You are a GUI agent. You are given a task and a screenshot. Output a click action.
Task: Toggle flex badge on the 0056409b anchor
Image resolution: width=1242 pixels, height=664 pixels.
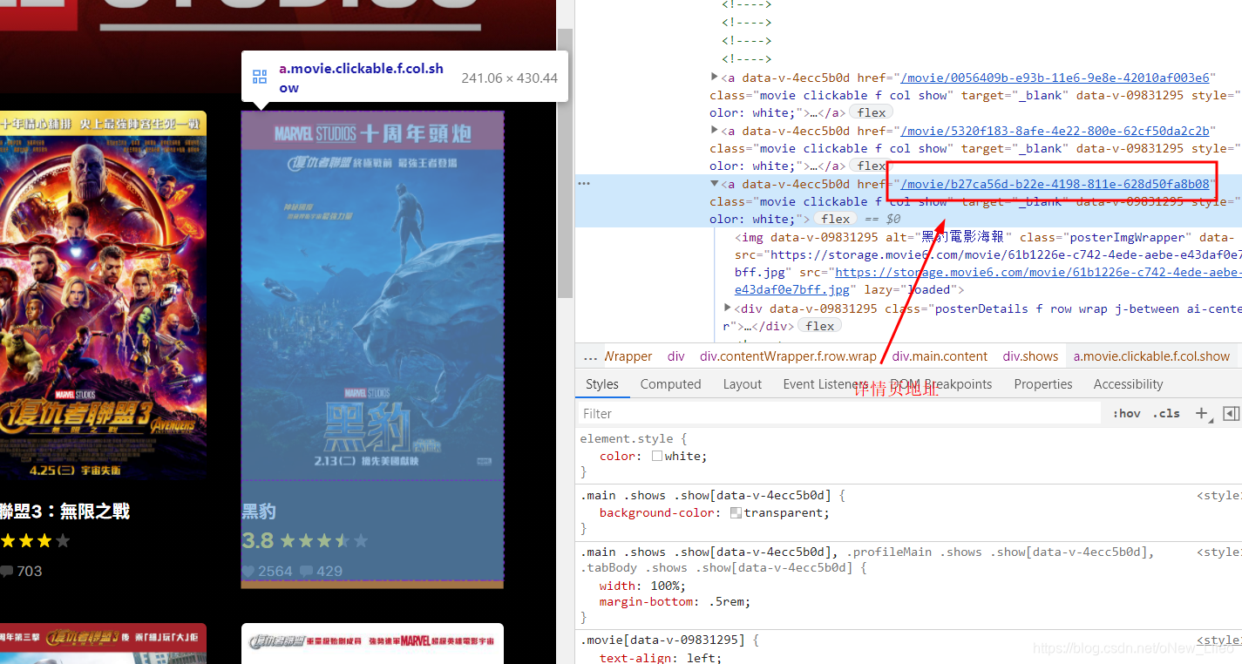pos(871,112)
